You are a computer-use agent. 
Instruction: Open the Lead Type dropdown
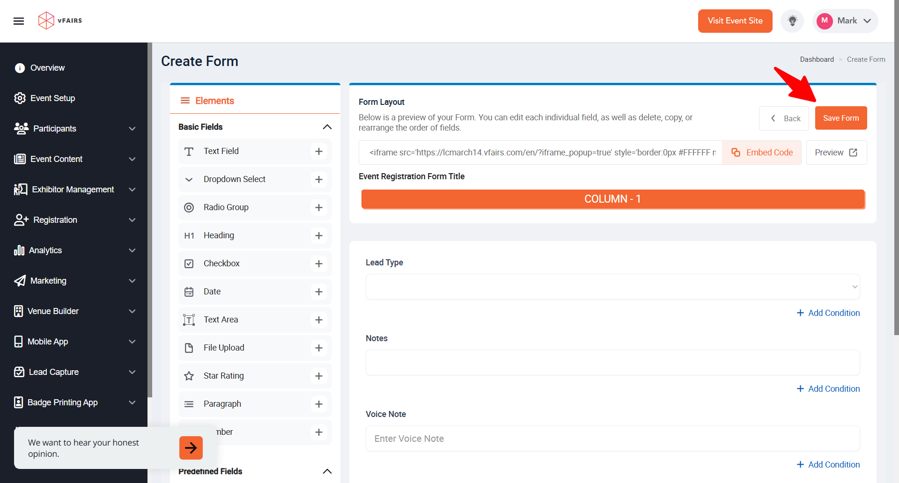coord(612,286)
